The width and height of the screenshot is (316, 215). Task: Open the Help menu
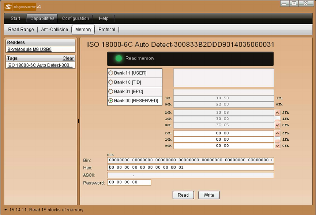(104, 18)
